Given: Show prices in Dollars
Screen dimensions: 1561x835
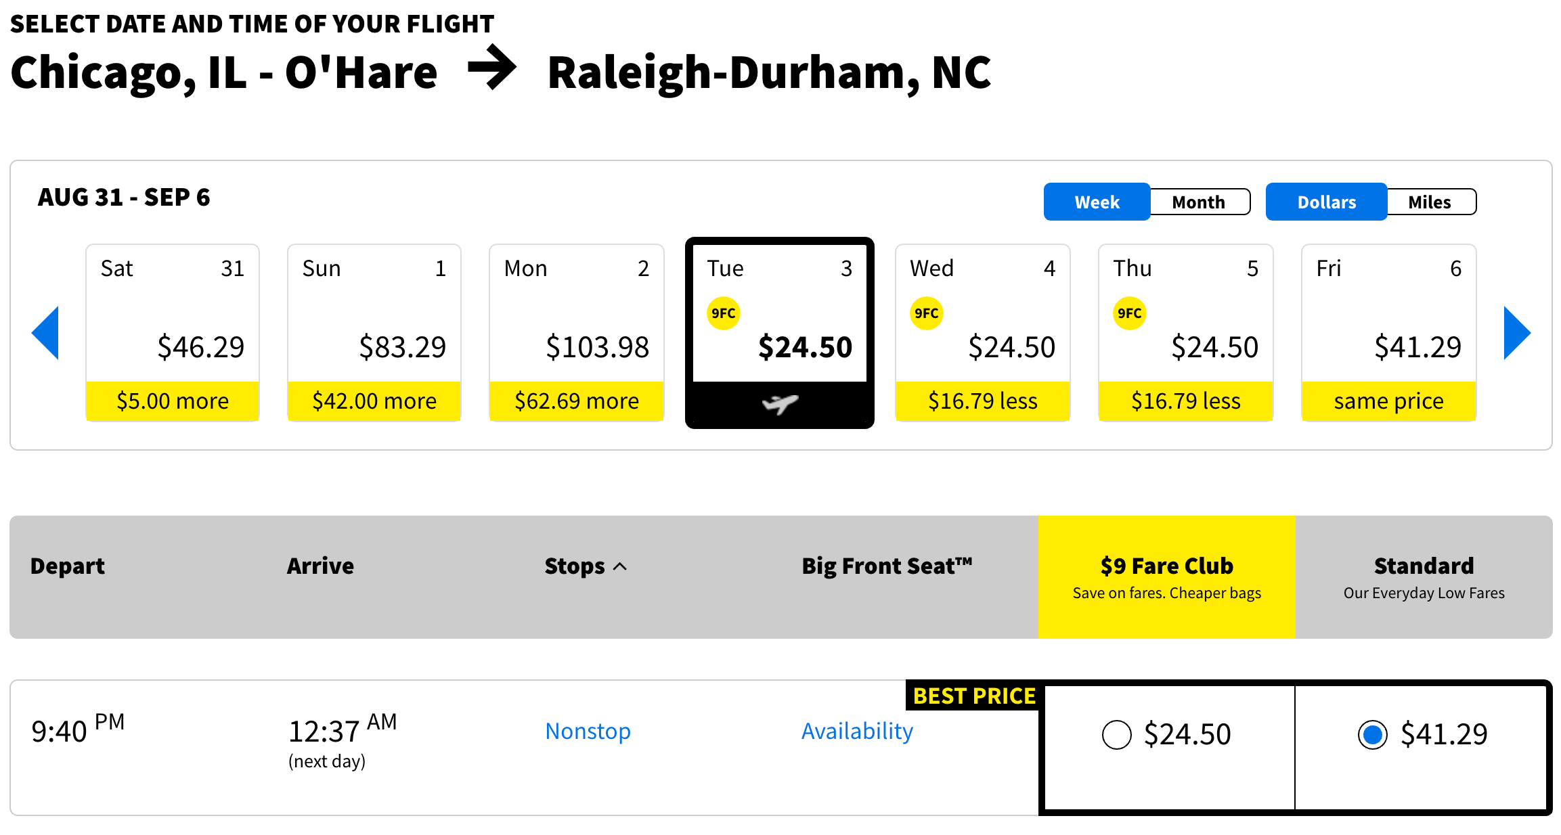Looking at the screenshot, I should [x=1326, y=202].
